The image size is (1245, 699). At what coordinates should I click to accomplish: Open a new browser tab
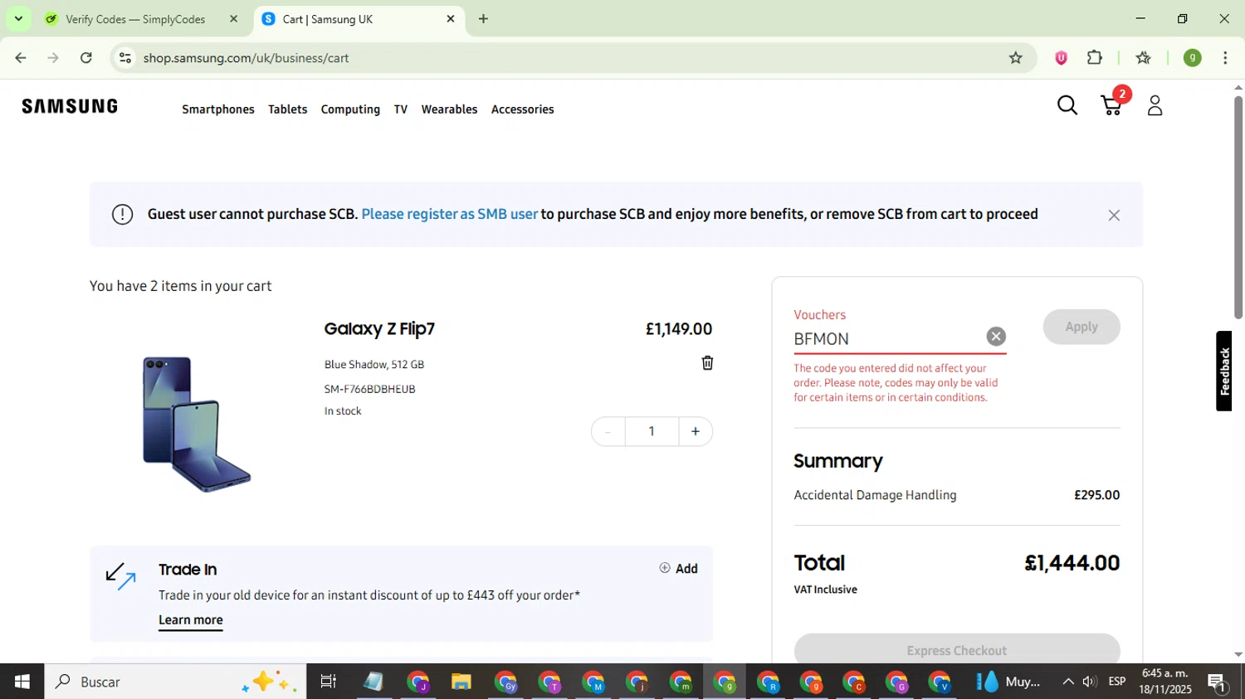click(483, 18)
